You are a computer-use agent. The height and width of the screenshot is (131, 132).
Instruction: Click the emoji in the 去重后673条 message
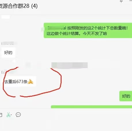(x=30, y=82)
